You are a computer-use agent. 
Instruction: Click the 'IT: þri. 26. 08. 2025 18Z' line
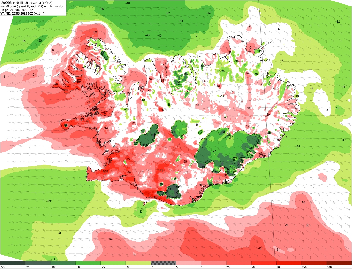[x=16, y=10]
